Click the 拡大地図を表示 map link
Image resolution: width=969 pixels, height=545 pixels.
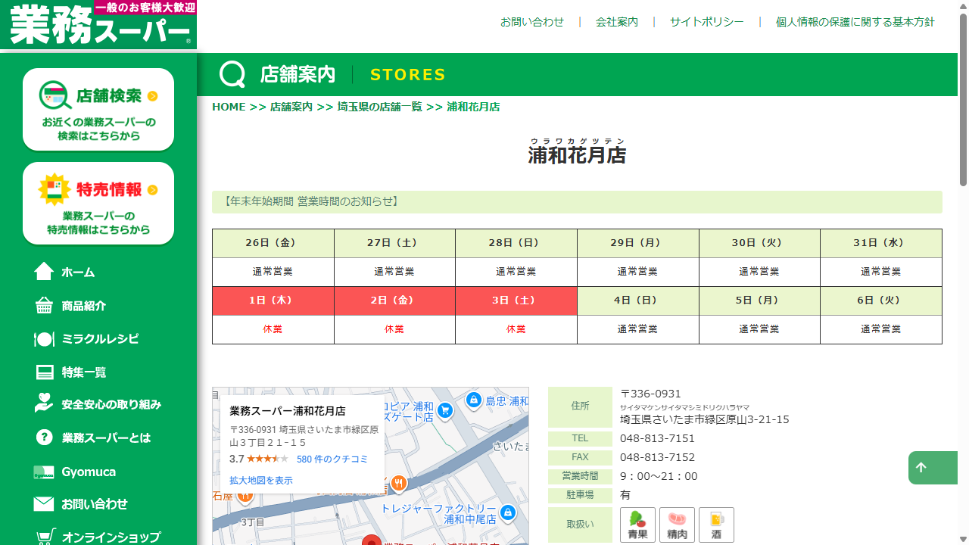tap(260, 480)
